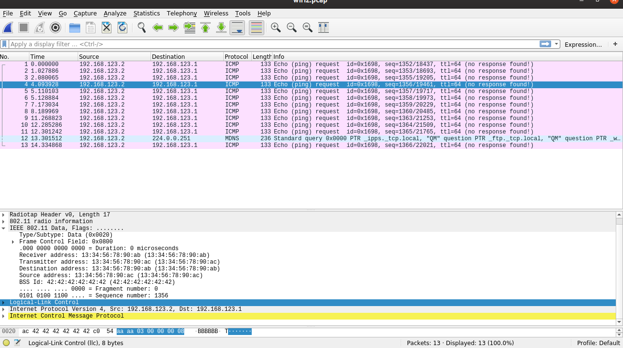Start a new packet capture
623x348 pixels.
(8, 27)
